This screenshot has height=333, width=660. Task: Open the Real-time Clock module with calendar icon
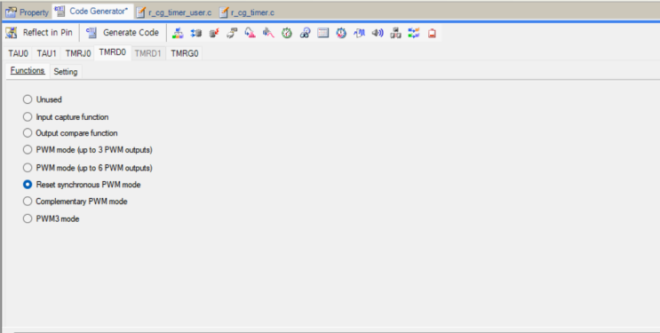(322, 33)
